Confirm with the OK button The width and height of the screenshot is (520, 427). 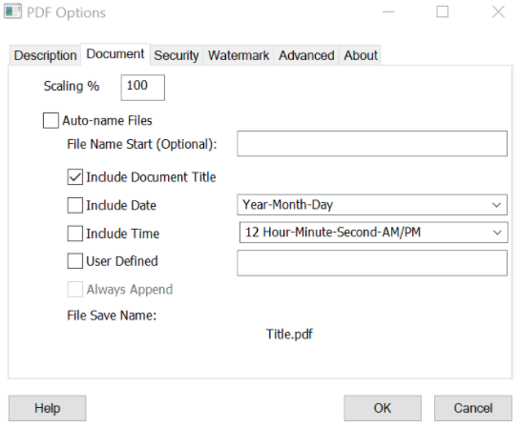click(383, 408)
